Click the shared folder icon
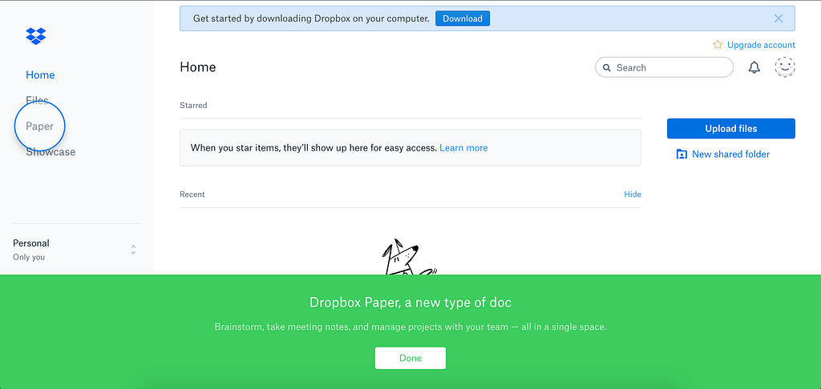 681,154
